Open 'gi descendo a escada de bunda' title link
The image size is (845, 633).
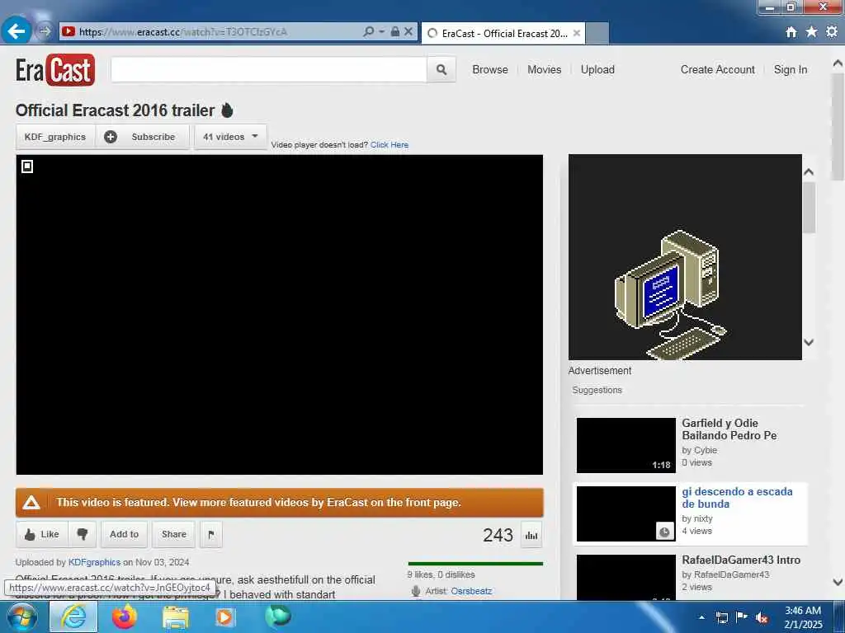click(737, 497)
